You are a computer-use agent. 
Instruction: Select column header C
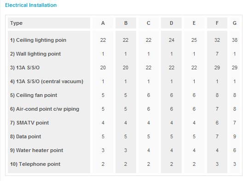click(x=148, y=23)
